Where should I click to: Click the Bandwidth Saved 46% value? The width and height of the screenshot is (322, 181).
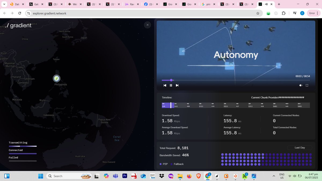coord(185,155)
